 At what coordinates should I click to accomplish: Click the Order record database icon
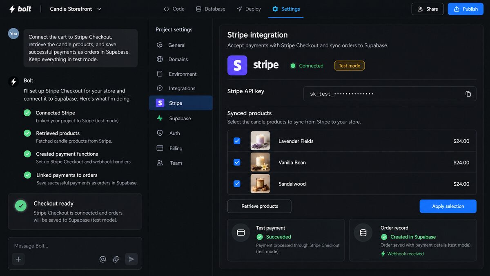[x=363, y=233]
